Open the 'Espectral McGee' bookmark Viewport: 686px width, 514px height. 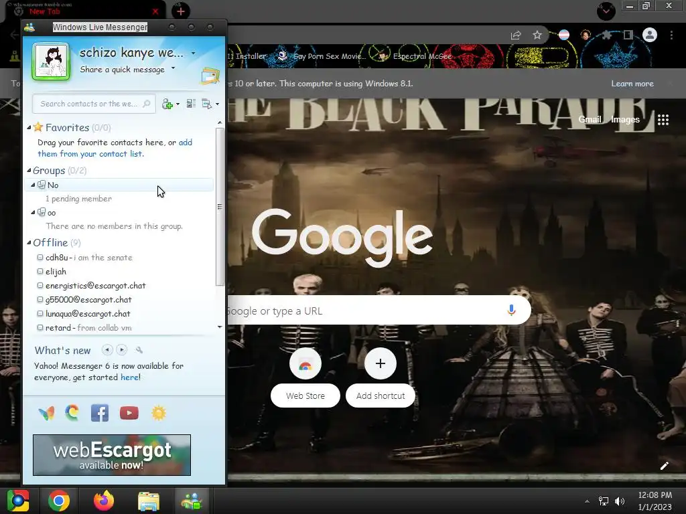pos(415,56)
